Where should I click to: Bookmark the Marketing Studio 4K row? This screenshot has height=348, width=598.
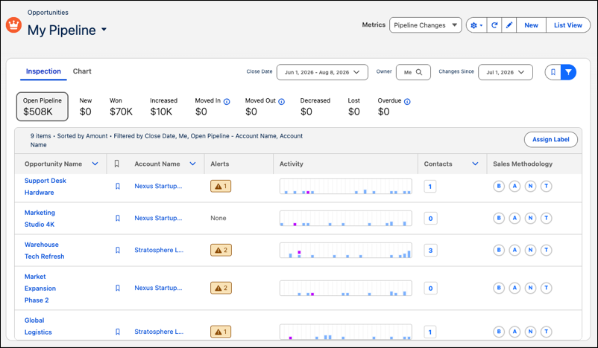point(118,219)
